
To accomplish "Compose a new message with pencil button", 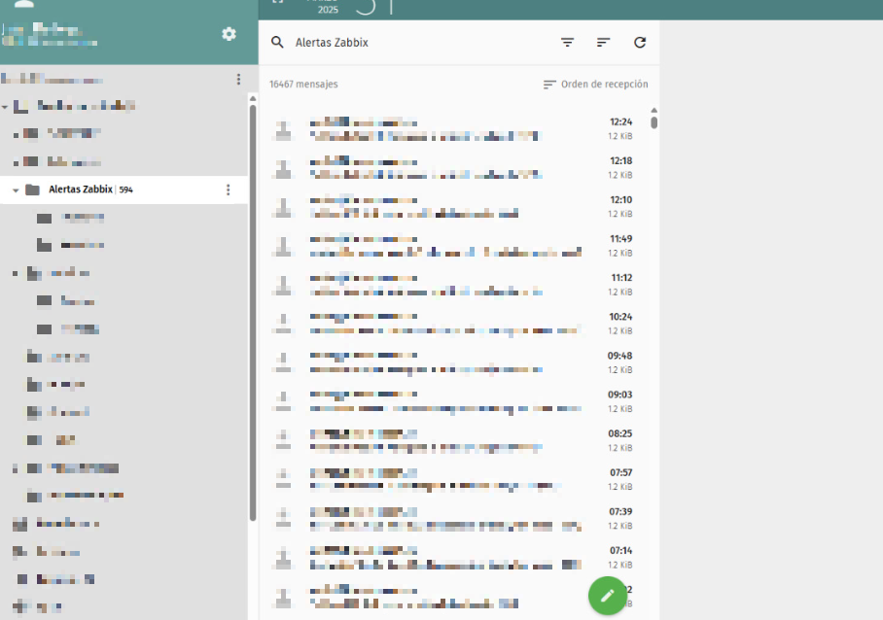I will [x=608, y=595].
